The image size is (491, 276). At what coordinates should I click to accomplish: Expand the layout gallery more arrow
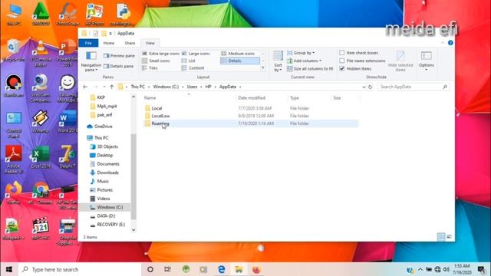(262, 68)
